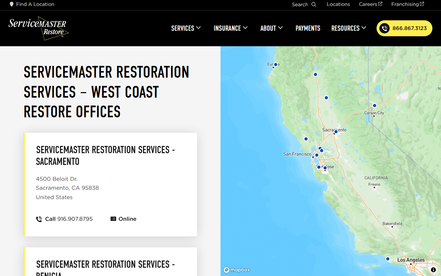
Task: Click the Los Angeles label on the map
Action: [x=411, y=260]
